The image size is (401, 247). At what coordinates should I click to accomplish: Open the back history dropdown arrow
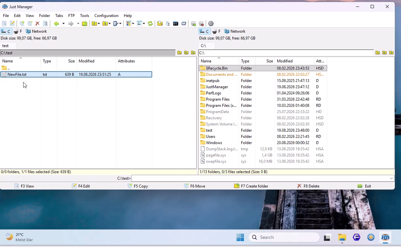click(x=63, y=24)
